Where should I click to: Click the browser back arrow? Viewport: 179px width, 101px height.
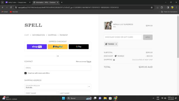pos(3,8)
